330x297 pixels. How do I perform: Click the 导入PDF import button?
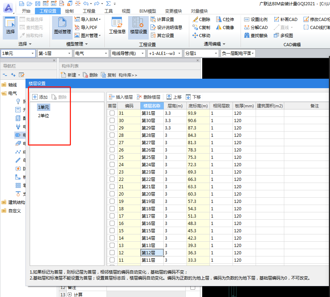click(x=86, y=27)
